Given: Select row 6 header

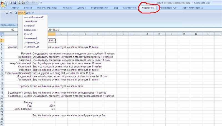Looking at the screenshot, I should [x=2, y=54].
